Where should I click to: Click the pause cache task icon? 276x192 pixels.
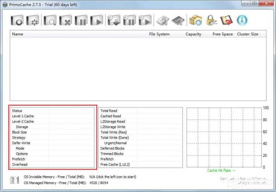[x=81, y=20]
